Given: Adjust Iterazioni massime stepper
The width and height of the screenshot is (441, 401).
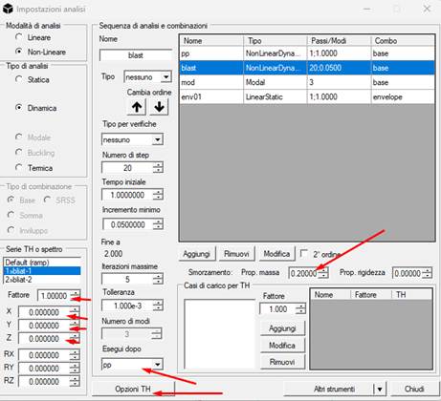Looking at the screenshot, I should click(158, 279).
